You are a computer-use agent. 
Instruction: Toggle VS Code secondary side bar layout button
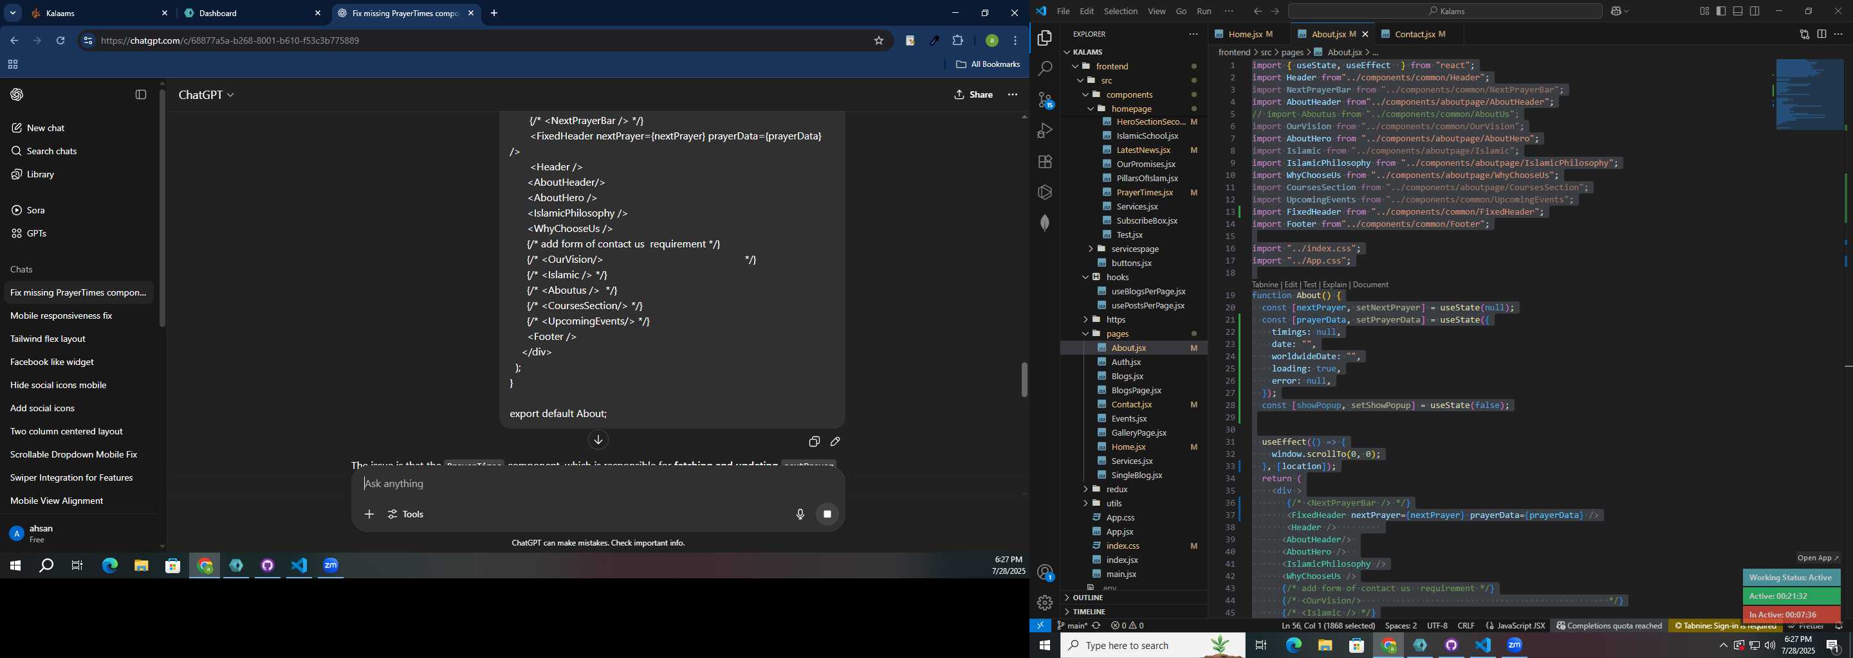(1755, 12)
